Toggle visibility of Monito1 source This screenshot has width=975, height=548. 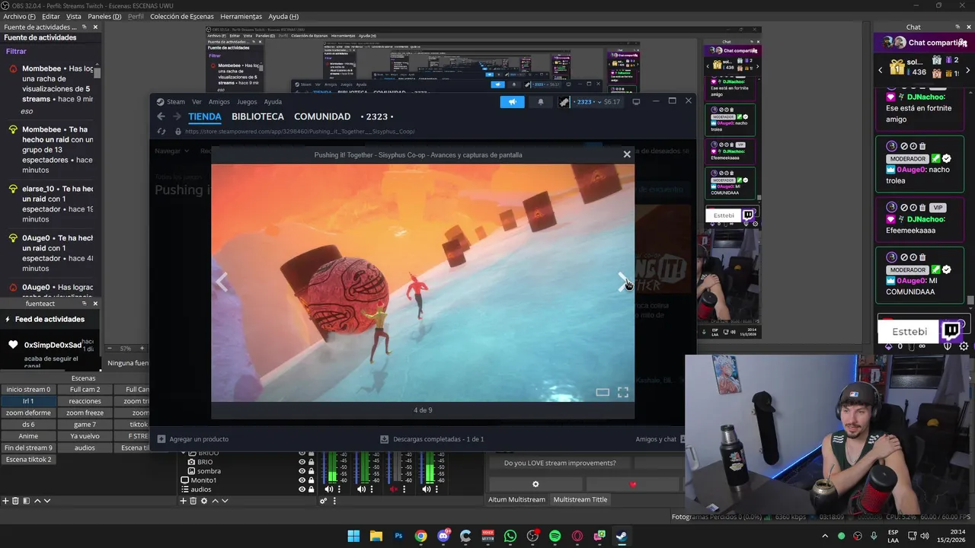pyautogui.click(x=302, y=480)
